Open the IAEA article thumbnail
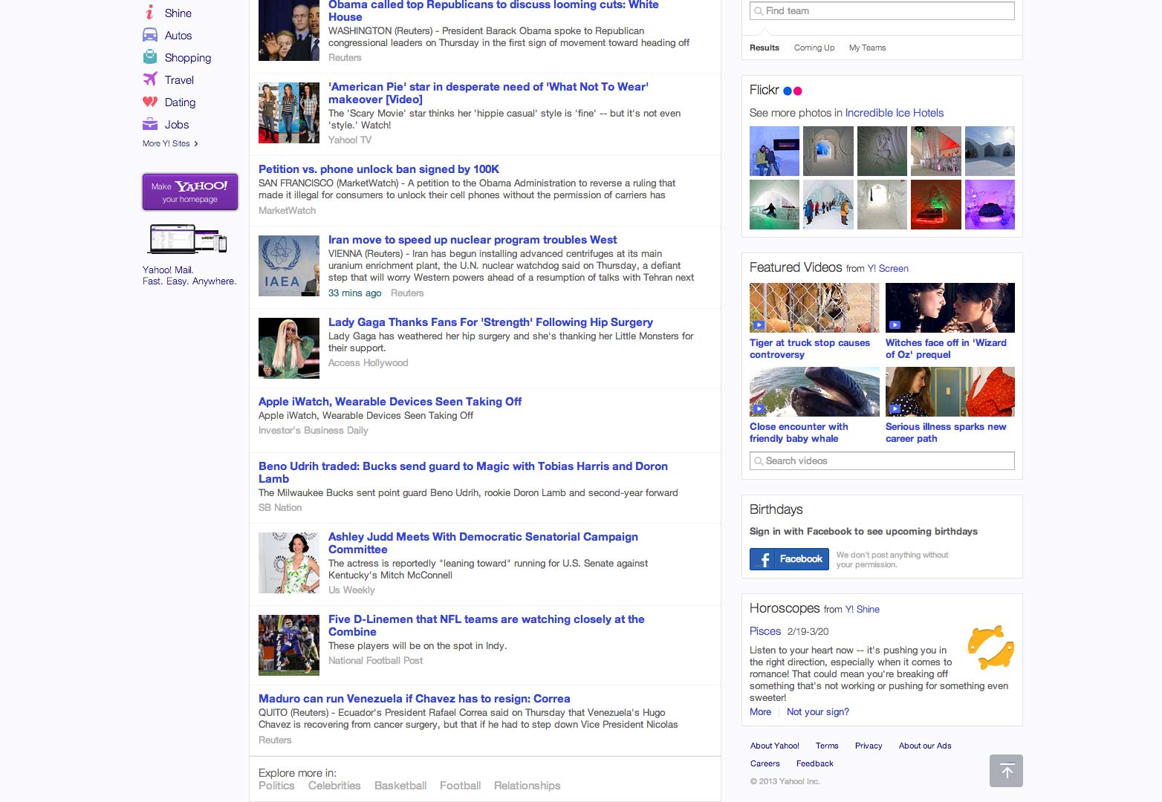1162x802 pixels. pos(289,266)
